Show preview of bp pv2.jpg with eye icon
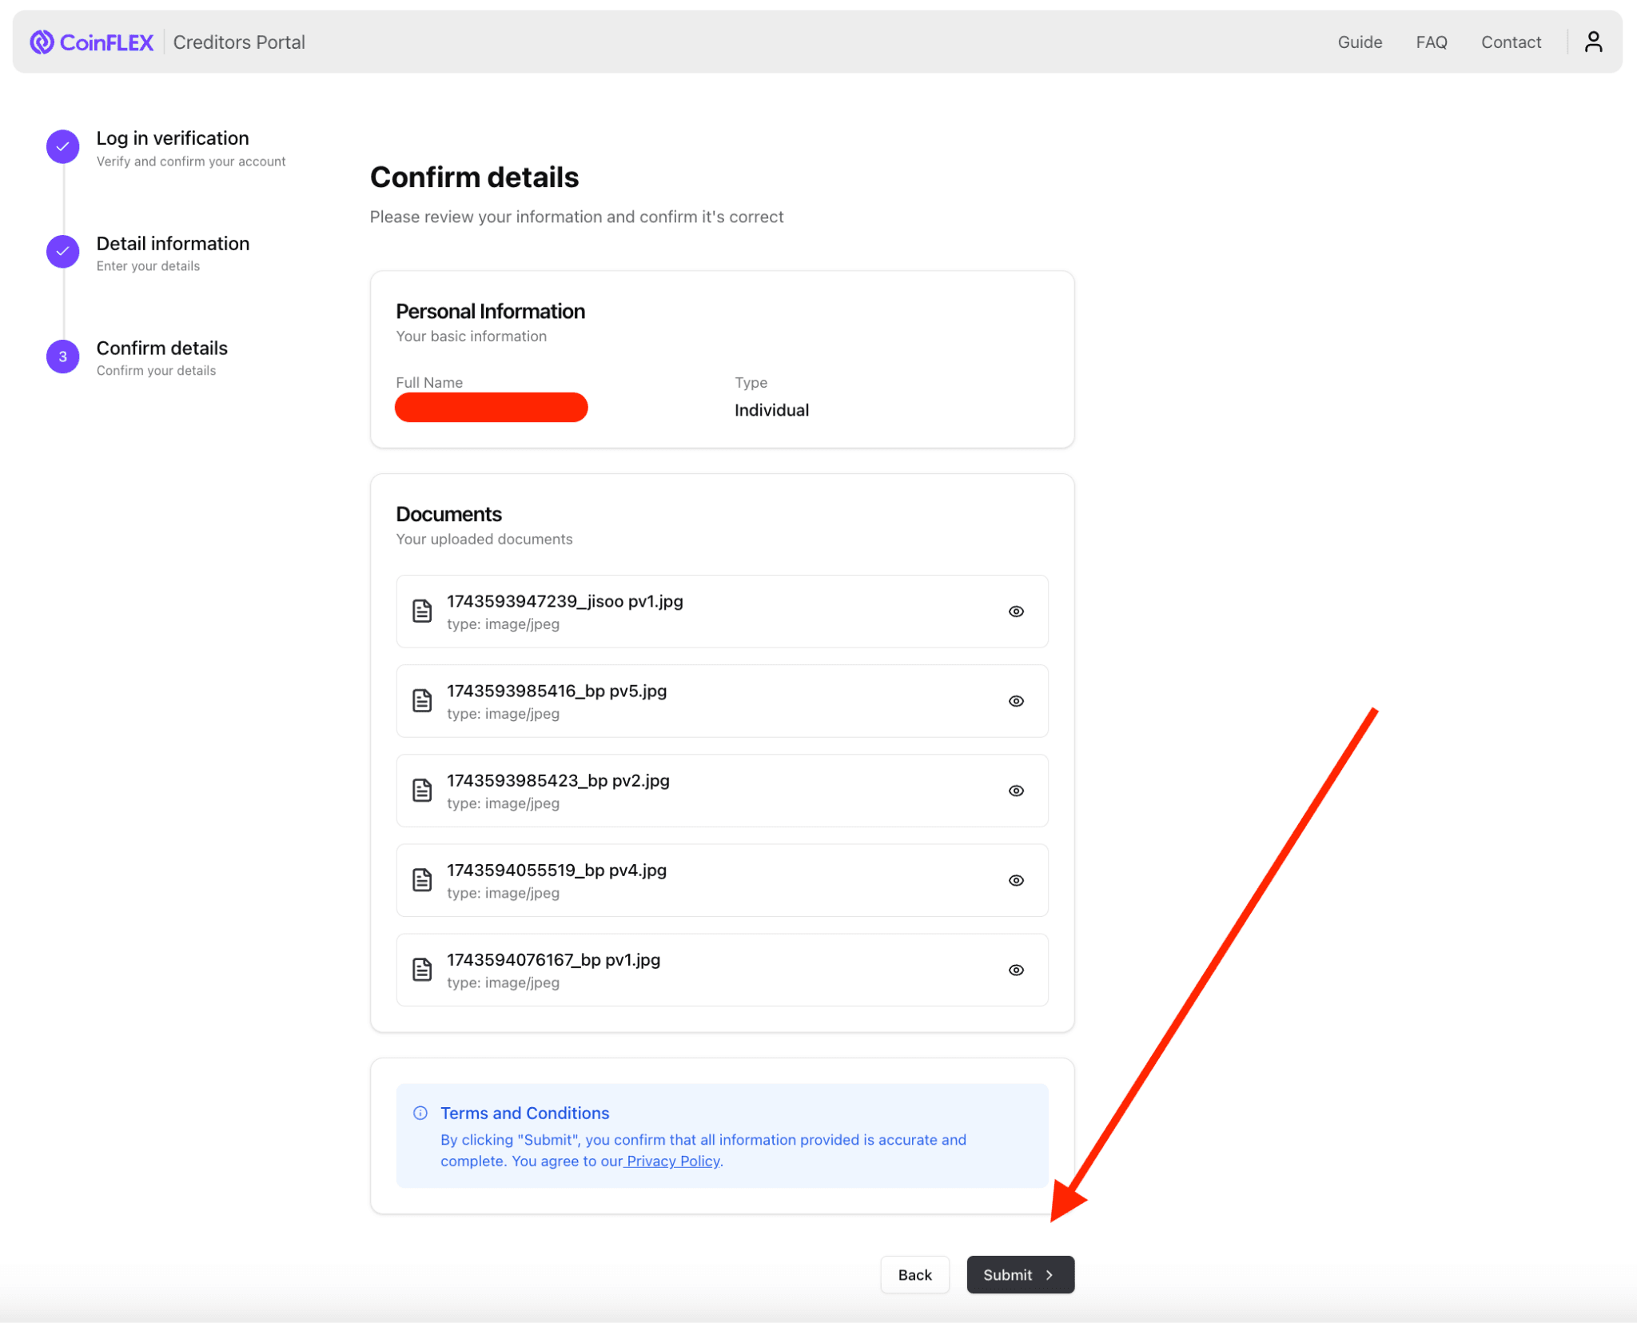This screenshot has width=1637, height=1323. coord(1016,790)
